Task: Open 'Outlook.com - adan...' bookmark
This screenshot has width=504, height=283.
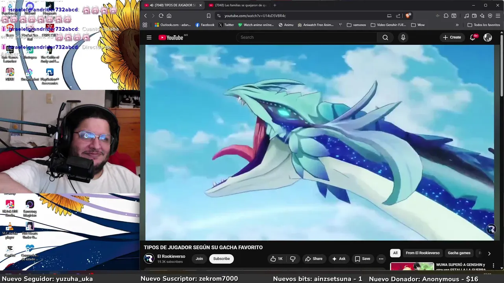Action: pos(172,25)
